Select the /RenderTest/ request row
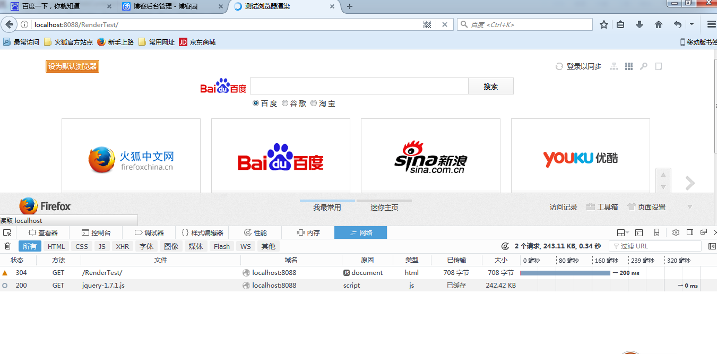Viewport: 717px width, 354px height. pos(358,273)
